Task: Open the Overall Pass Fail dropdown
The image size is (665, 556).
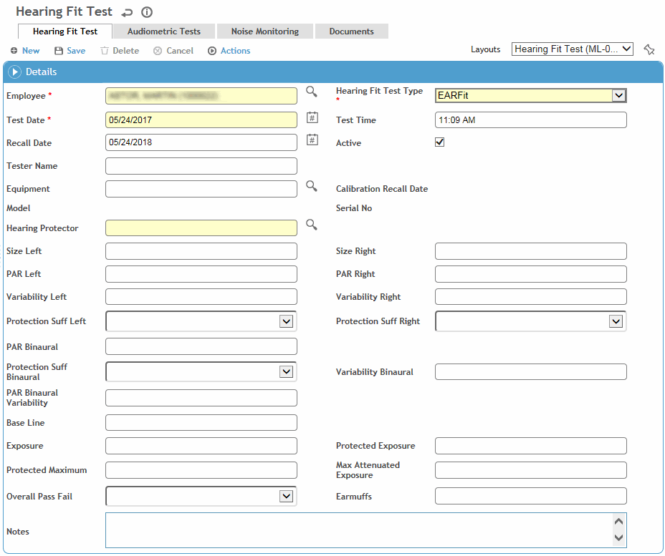Action: point(287,496)
